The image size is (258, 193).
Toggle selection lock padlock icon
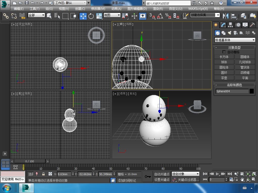(x=43, y=174)
